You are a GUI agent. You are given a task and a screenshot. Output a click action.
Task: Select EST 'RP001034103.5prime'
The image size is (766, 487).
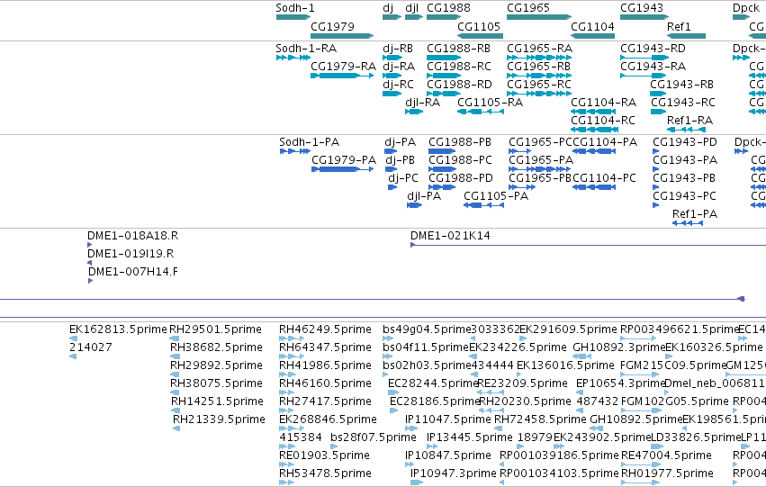click(559, 473)
